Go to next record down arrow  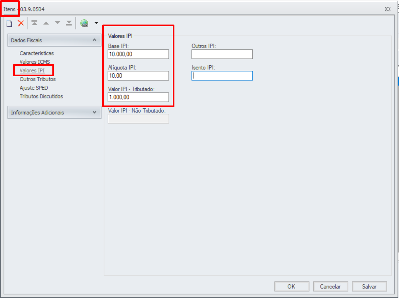pos(58,23)
